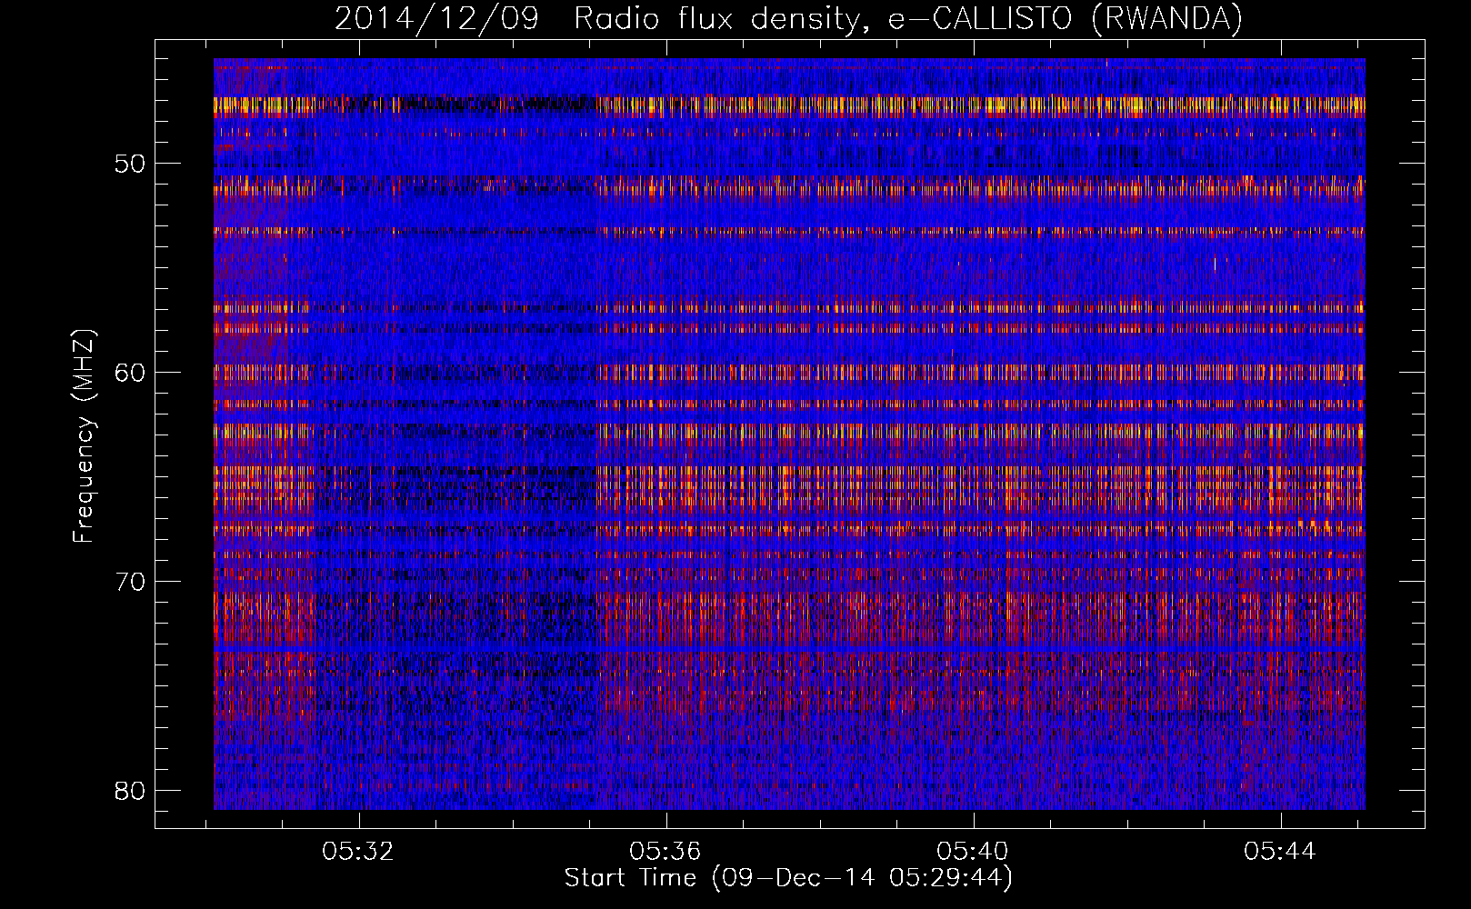Click the 'Start Time (09-Dec-14 05:29:44)' label
This screenshot has width=1471, height=909.
[788, 878]
